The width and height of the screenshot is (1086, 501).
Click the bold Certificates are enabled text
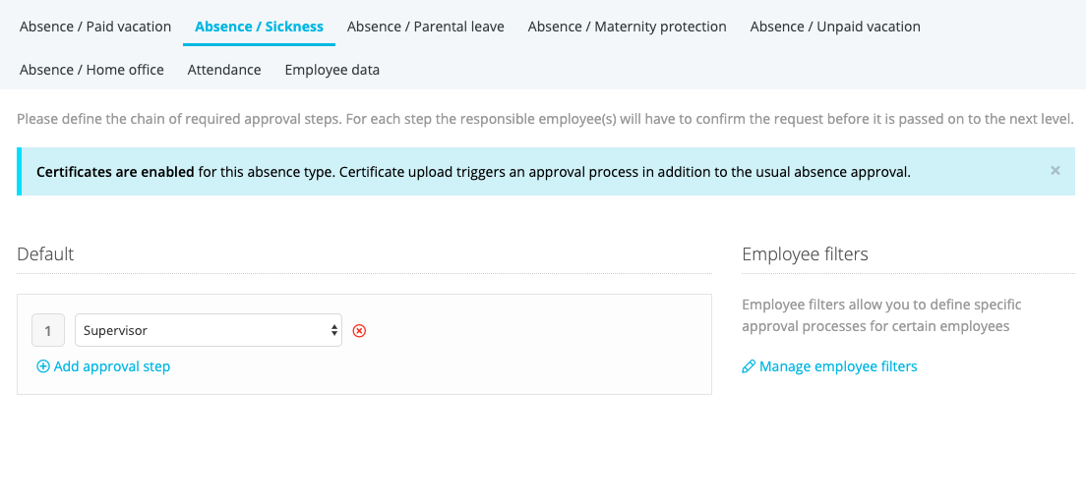pyautogui.click(x=115, y=172)
